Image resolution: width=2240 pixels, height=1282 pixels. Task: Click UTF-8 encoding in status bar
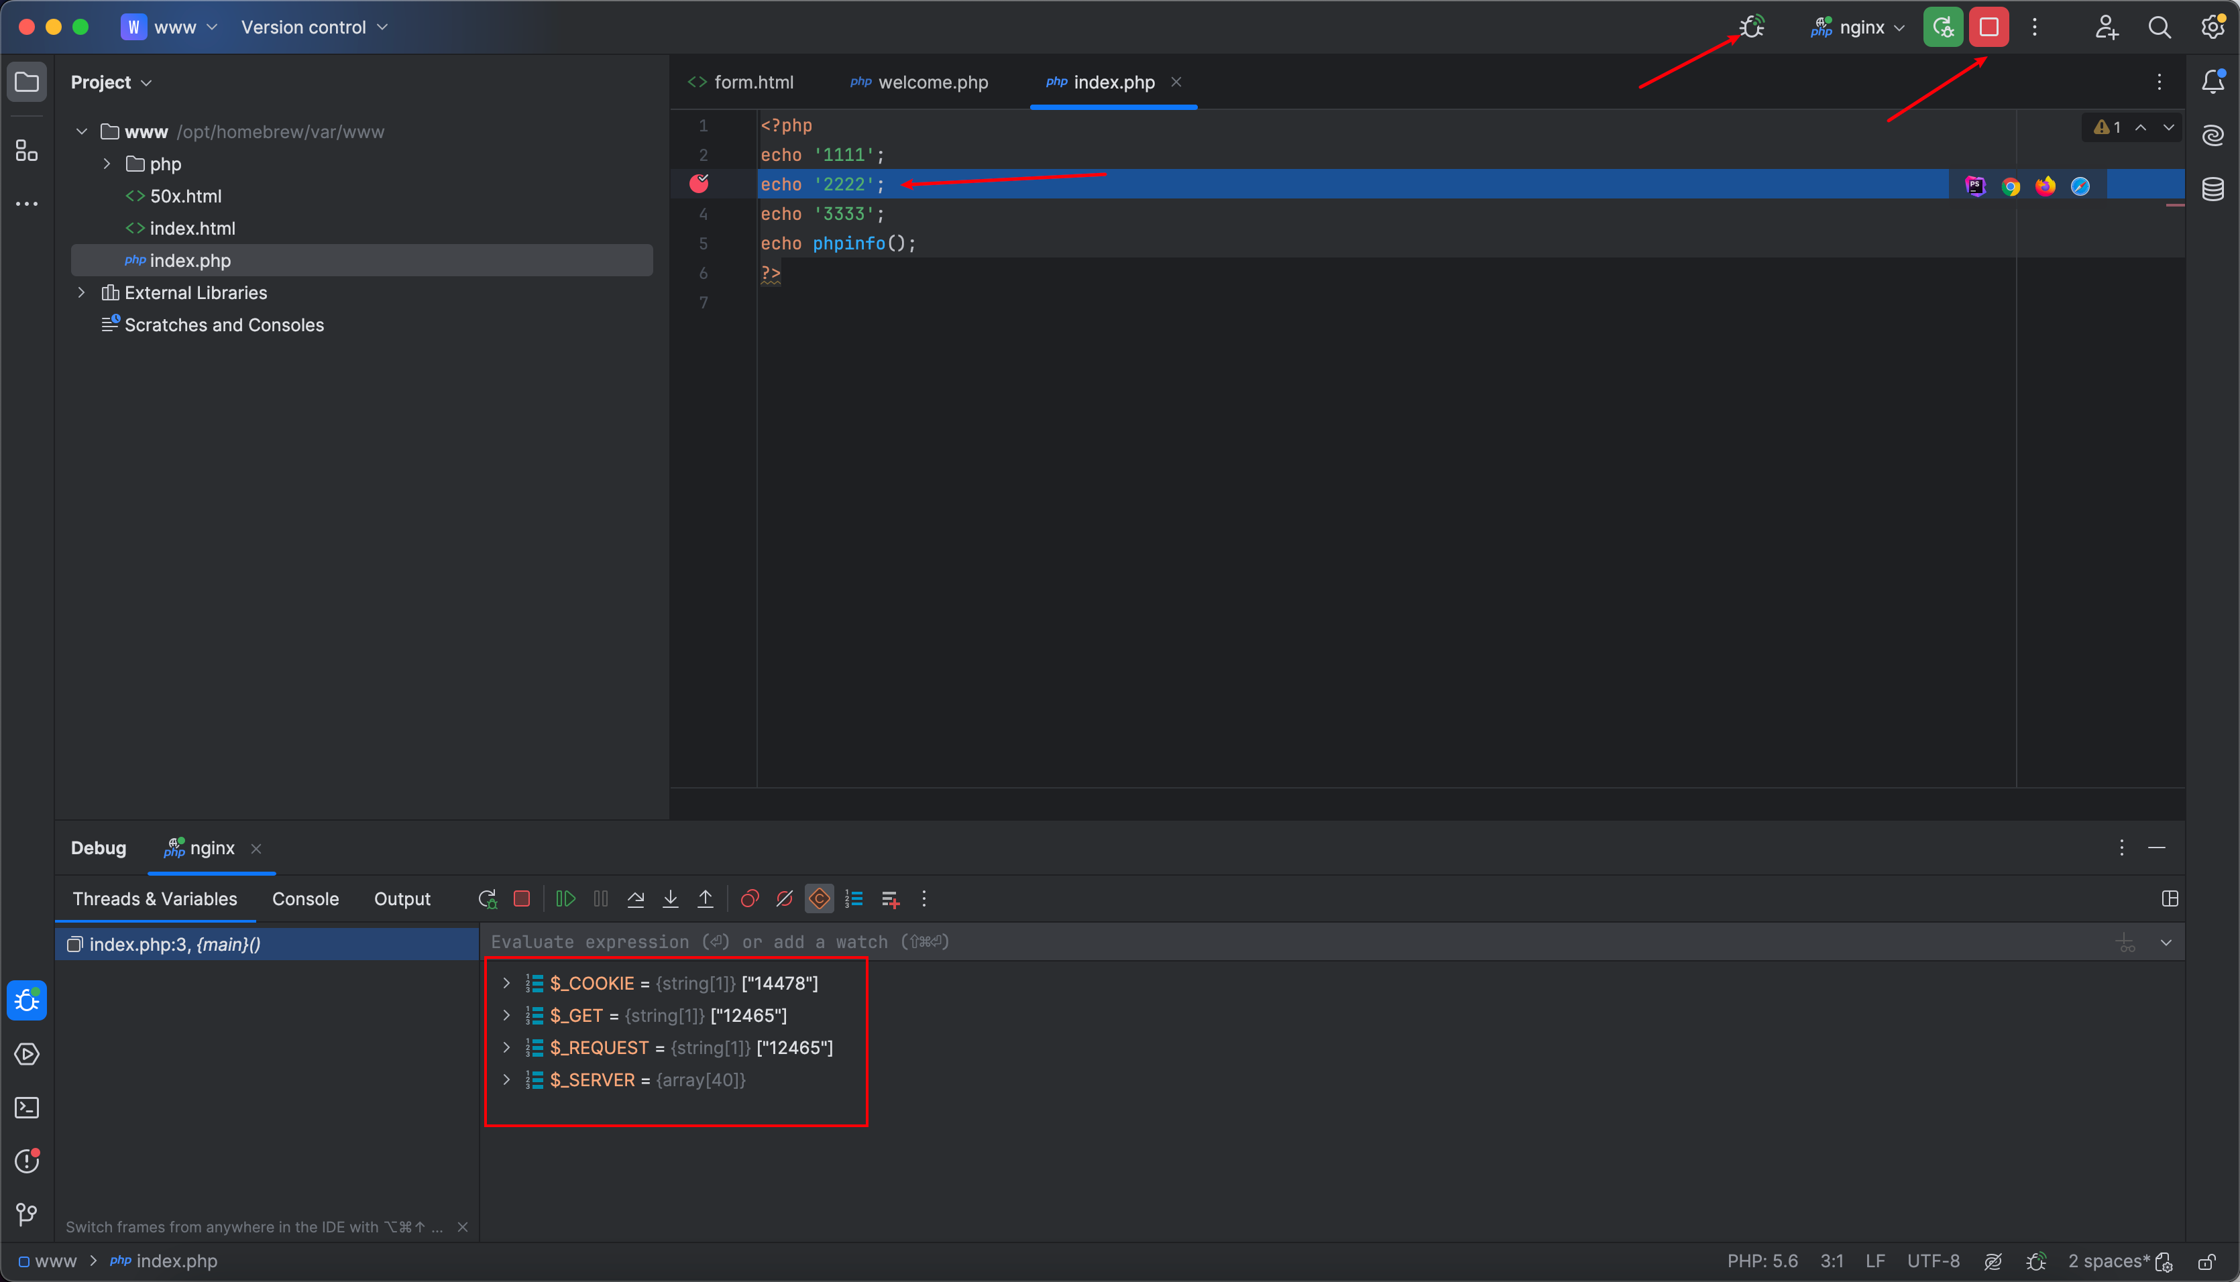click(1934, 1262)
